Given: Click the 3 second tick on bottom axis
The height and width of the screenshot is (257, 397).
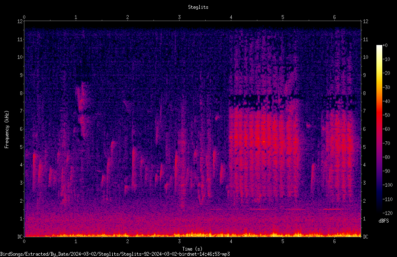Looking at the screenshot, I should point(179,241).
